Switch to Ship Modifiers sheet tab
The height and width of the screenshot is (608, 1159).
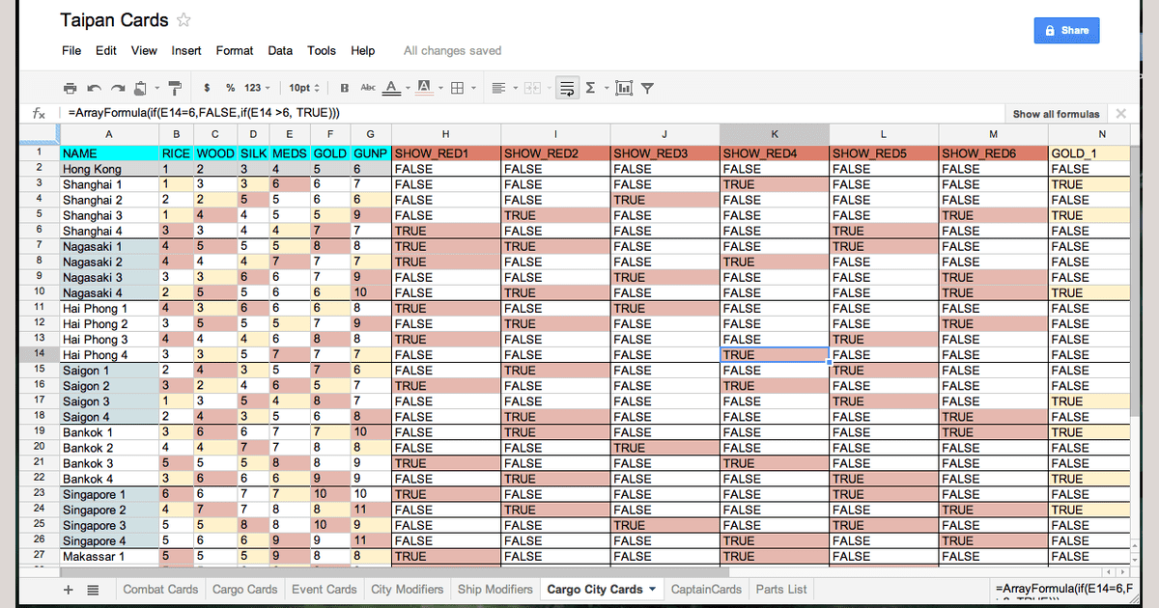point(495,589)
